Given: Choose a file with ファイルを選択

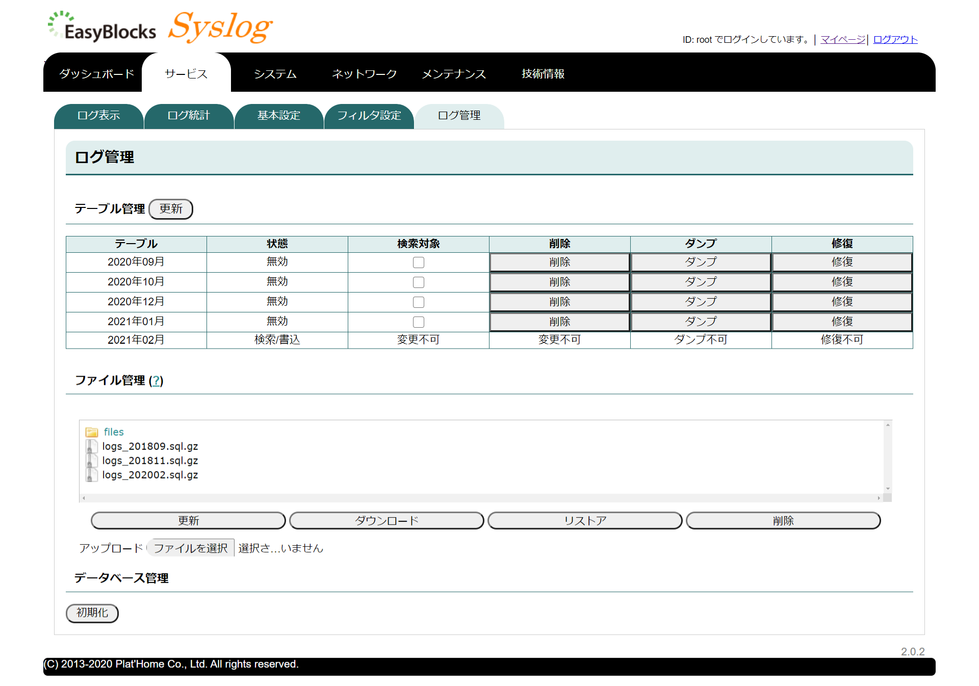Looking at the screenshot, I should coord(191,548).
